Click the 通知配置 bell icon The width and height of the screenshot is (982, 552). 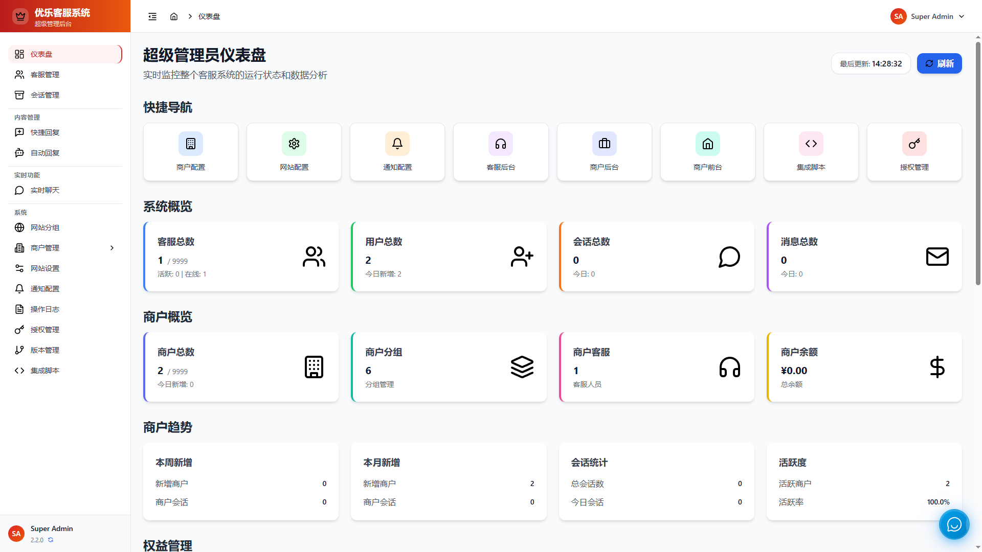click(x=397, y=144)
